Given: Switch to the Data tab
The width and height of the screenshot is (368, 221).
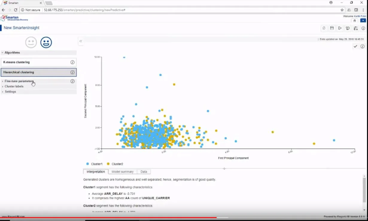Looking at the screenshot, I should click(x=144, y=172).
